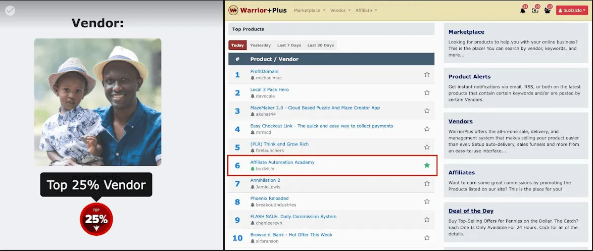Open the Vendors sidebar heading
Viewport: 593px width, 251px height.
(x=461, y=121)
